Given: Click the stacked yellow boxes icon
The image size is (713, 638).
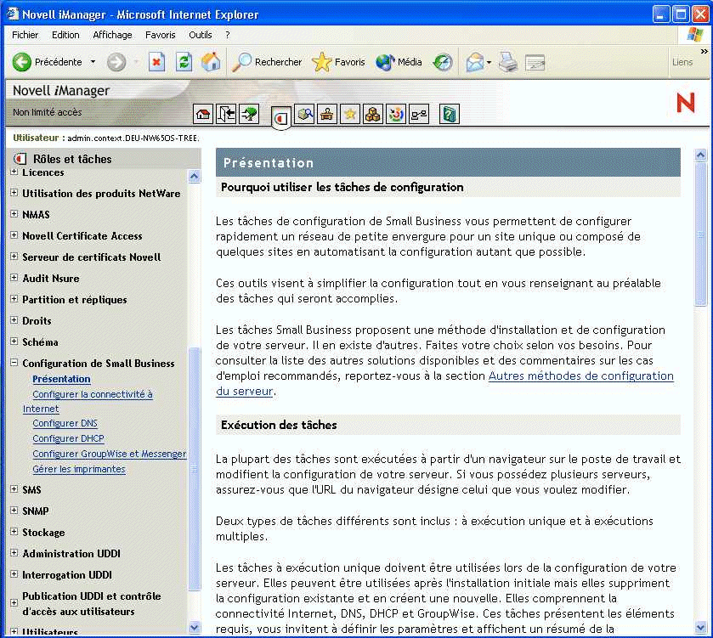Looking at the screenshot, I should tap(373, 114).
